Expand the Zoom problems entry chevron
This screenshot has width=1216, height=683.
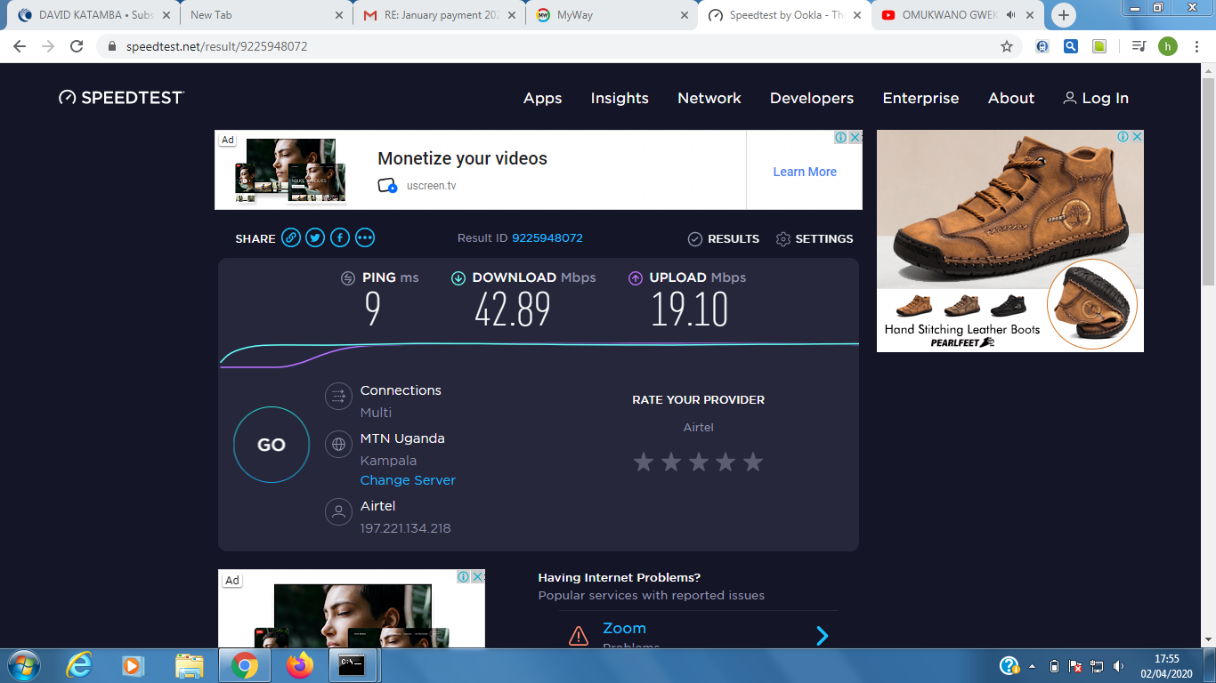823,635
